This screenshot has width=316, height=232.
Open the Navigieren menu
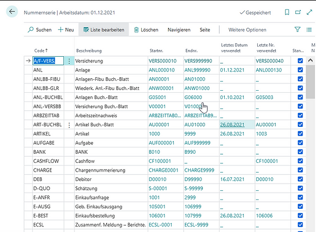click(x=179, y=30)
